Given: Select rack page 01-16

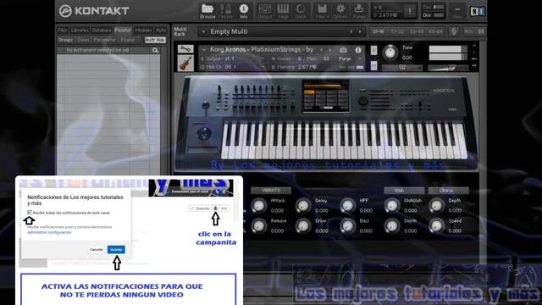Looking at the screenshot, I should coord(379,31).
